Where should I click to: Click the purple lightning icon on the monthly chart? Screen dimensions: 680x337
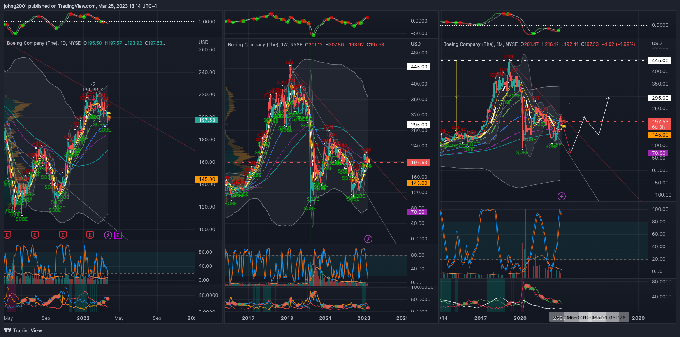[562, 196]
